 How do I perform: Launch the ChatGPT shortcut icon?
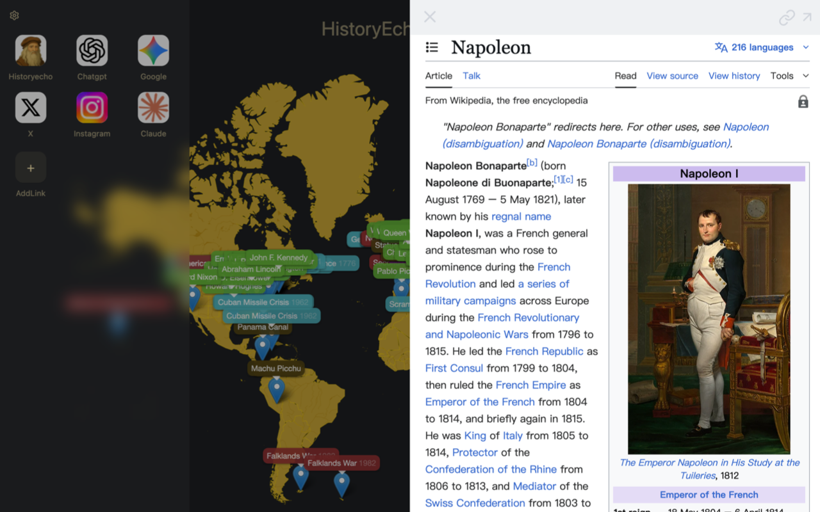click(92, 49)
